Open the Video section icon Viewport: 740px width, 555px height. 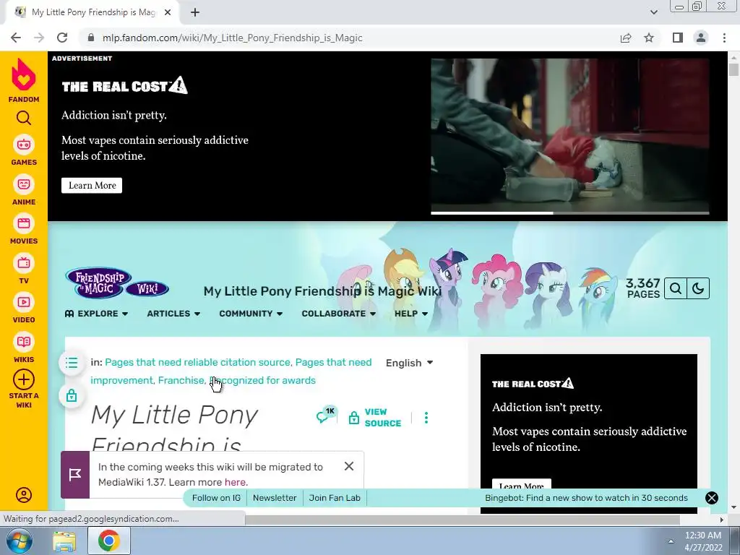click(24, 302)
